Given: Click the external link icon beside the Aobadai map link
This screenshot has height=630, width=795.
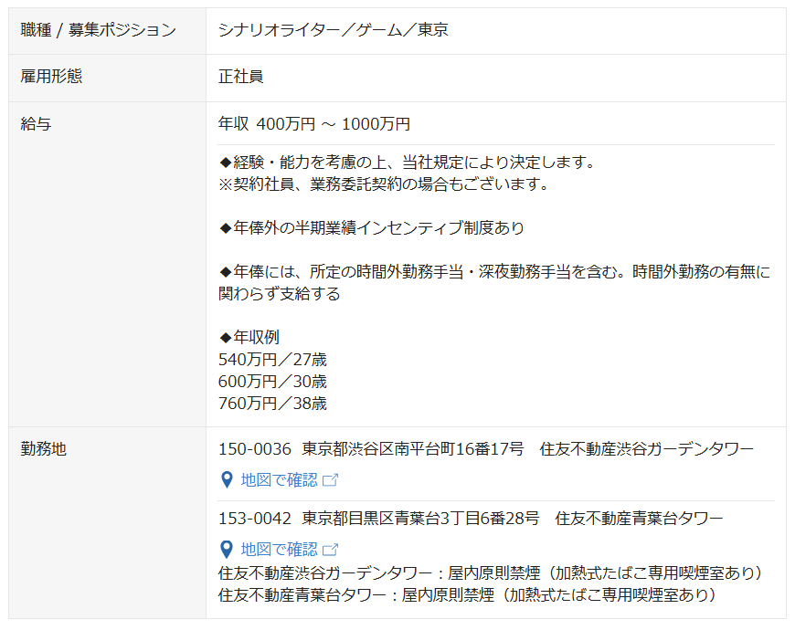Looking at the screenshot, I should click(331, 550).
